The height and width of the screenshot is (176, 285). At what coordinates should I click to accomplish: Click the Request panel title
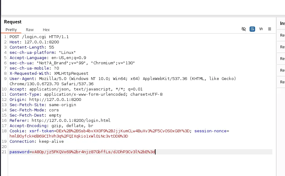[13, 22]
